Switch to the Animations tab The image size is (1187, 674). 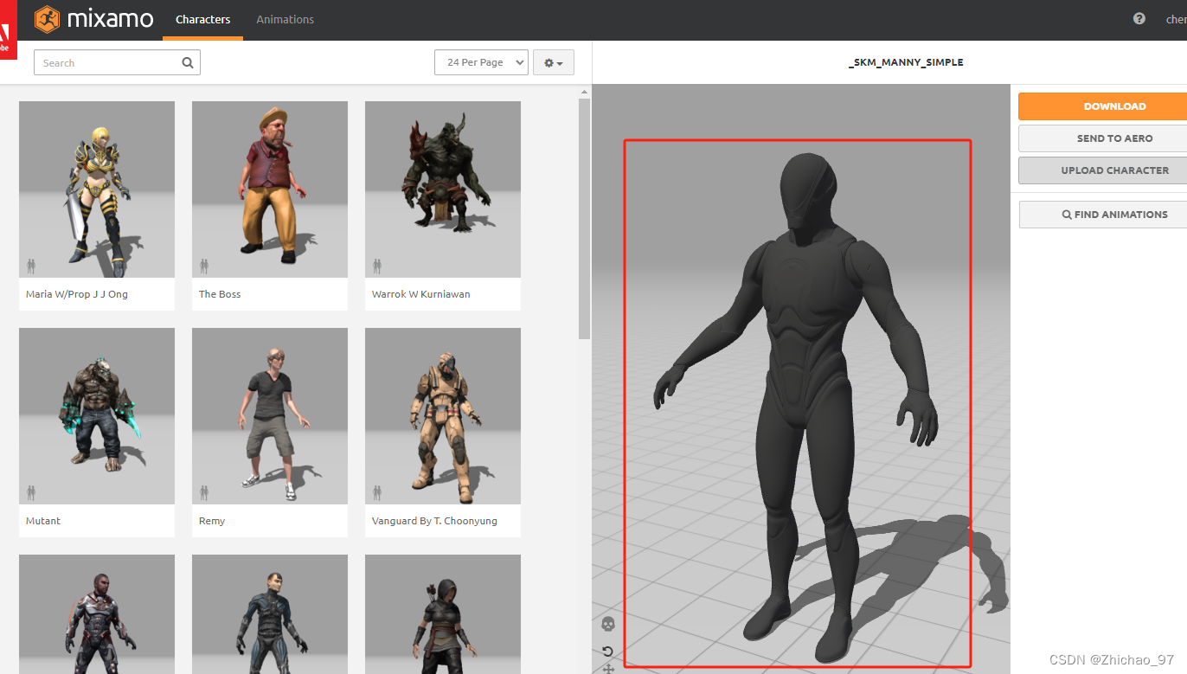(286, 19)
